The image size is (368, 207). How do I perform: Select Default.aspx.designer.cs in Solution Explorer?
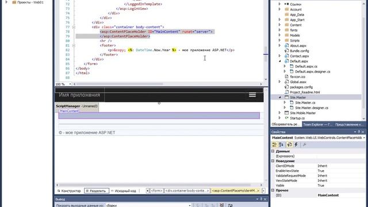312,71
